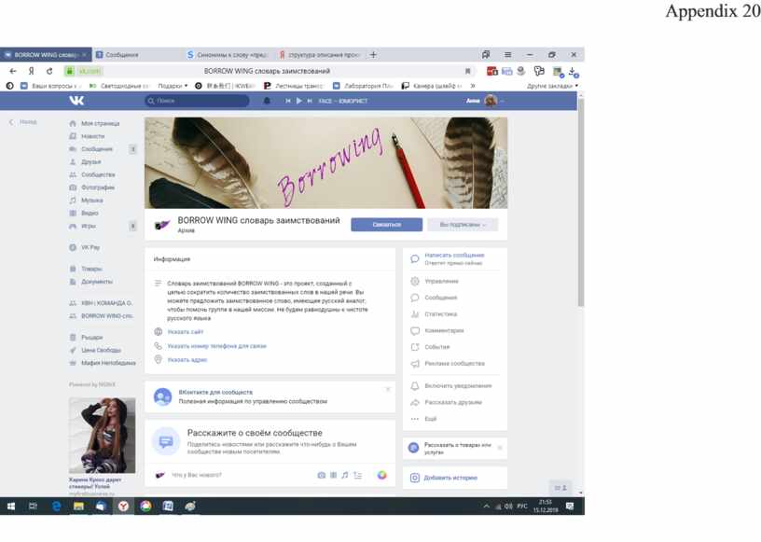Dismiss the 'Рассказать о товарах' card
The height and width of the screenshot is (542, 761).
(x=500, y=447)
